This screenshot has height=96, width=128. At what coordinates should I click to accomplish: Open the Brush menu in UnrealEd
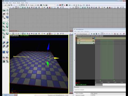pyautogui.click(x=14, y=3)
